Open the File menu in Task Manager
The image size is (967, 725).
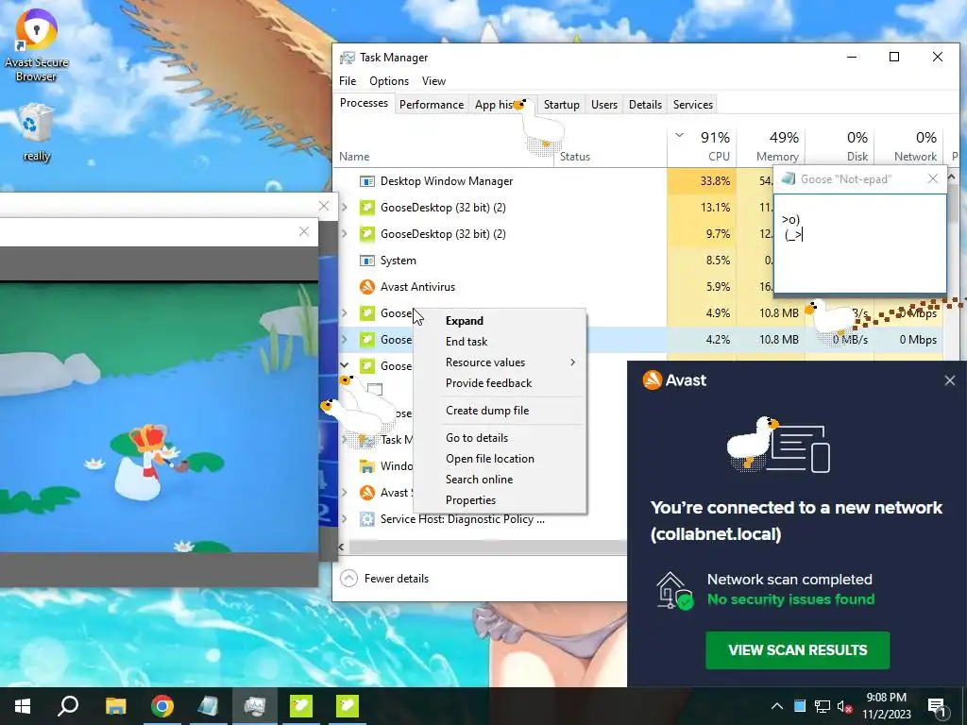pyautogui.click(x=348, y=81)
